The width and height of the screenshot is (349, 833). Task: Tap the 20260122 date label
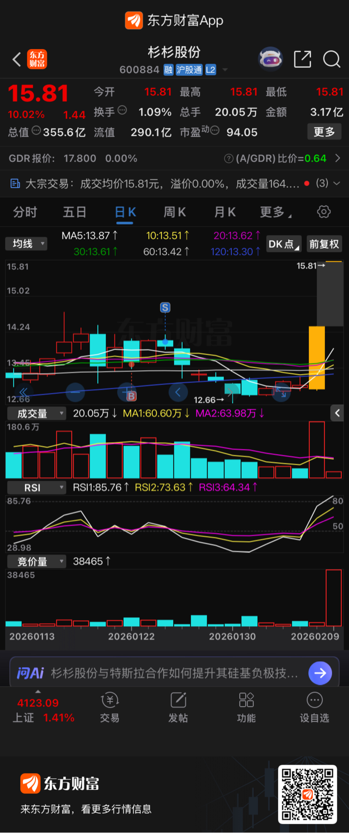pyautogui.click(x=131, y=636)
